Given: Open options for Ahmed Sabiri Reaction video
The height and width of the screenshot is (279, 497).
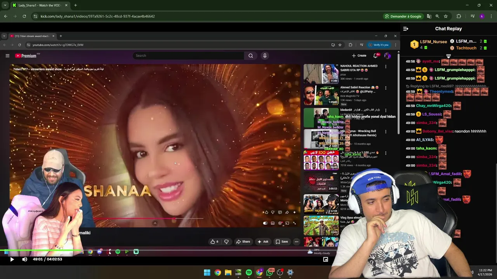Looking at the screenshot, I should pyautogui.click(x=386, y=88).
